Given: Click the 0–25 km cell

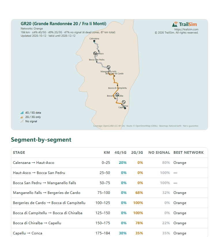Looking at the screenshot, I should pyautogui.click(x=106, y=163).
